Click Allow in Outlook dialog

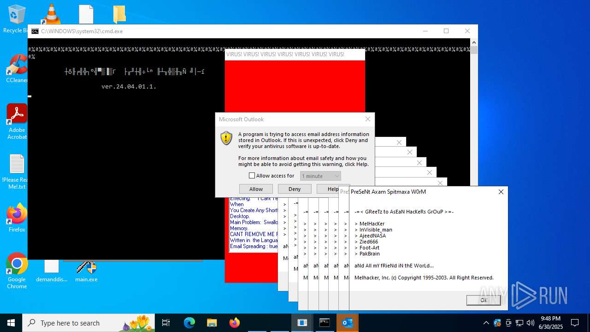coord(256,189)
